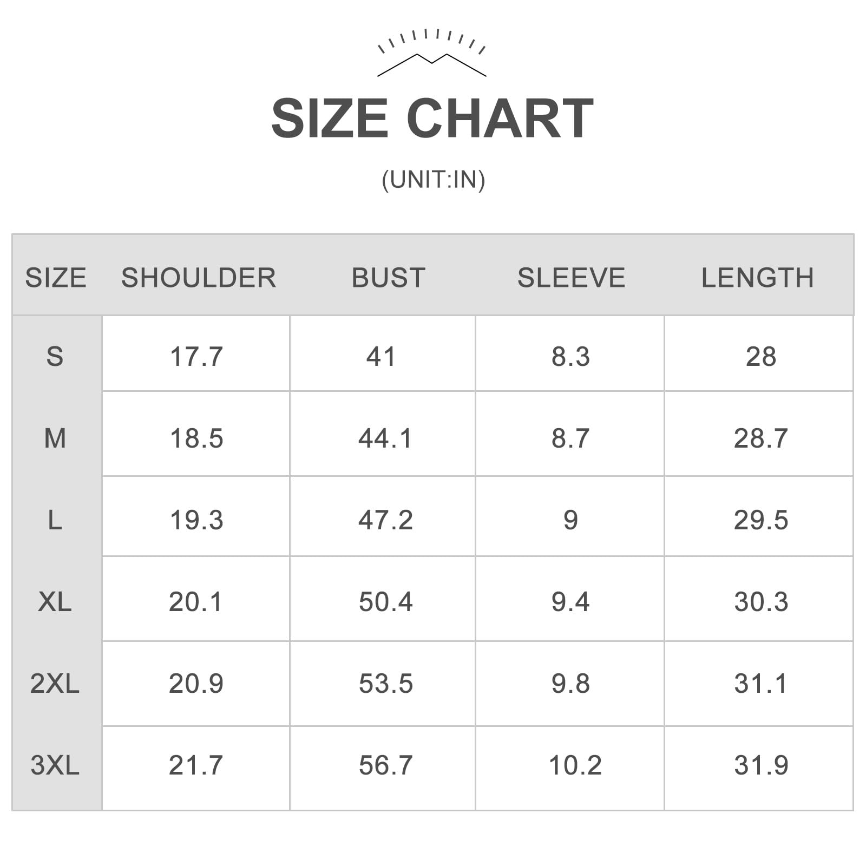Select the LENGTH column header

758,278
